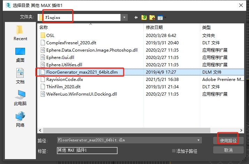This screenshot has width=249, height=164.
Task: Click the scrollbar right arrow
Action: pyautogui.click(x=241, y=130)
